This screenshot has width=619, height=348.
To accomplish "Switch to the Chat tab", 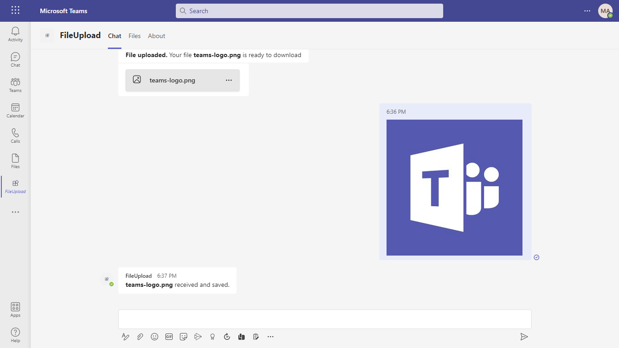I will [x=115, y=36].
